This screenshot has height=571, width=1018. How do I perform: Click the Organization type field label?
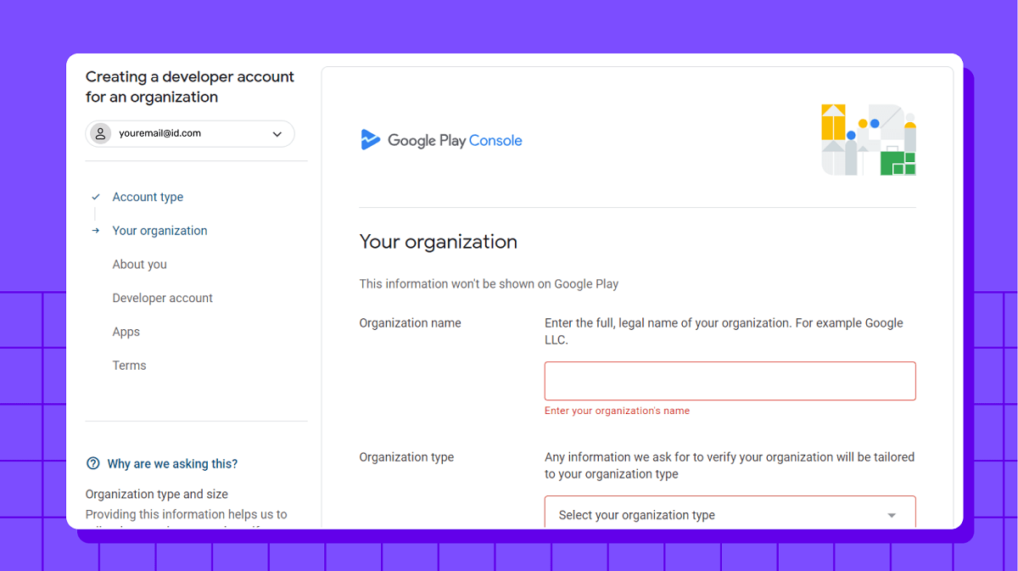pyautogui.click(x=406, y=457)
